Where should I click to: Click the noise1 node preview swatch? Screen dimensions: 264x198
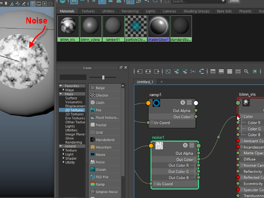(x=159, y=145)
